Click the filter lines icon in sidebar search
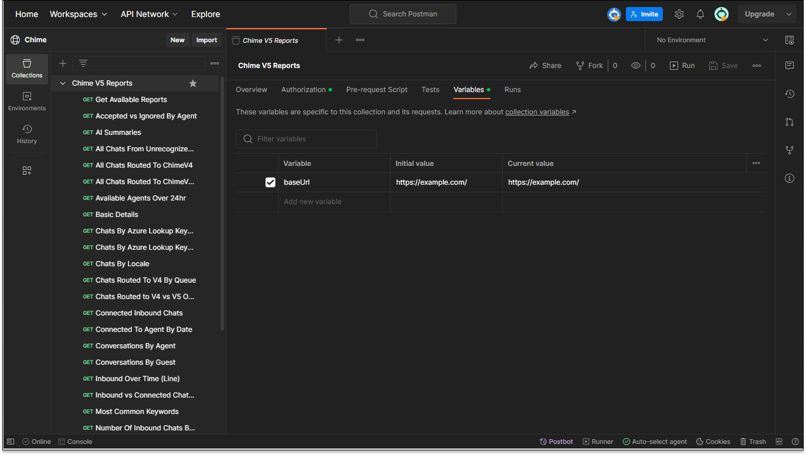 (83, 63)
